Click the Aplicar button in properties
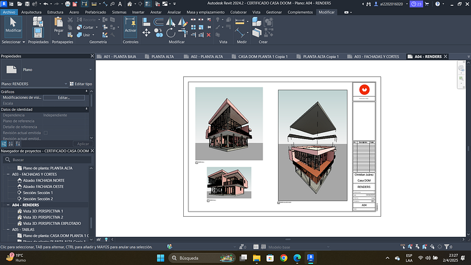Image resolution: width=471 pixels, height=265 pixels. pos(83,144)
